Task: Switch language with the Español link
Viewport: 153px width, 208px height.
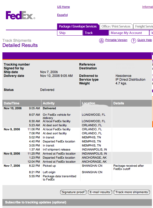Action: click(x=62, y=15)
